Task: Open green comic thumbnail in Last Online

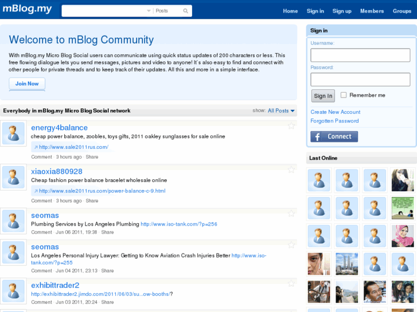Action: [403, 208]
